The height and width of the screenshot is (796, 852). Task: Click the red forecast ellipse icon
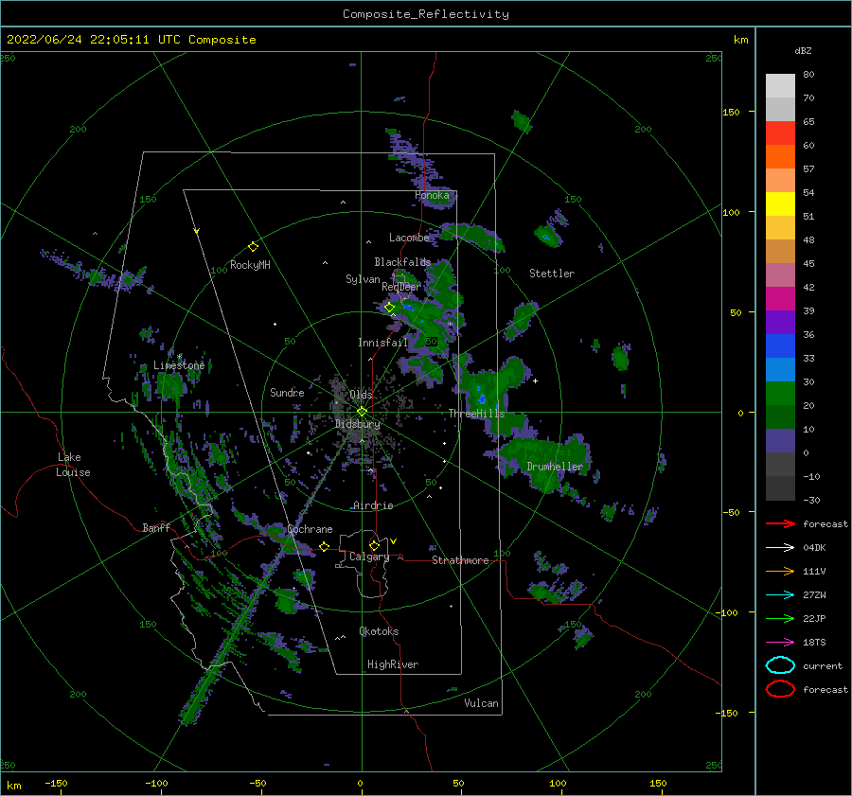pos(780,689)
